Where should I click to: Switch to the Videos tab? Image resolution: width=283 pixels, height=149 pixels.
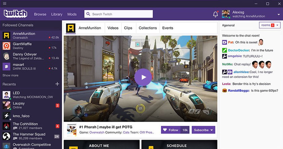click(x=113, y=28)
